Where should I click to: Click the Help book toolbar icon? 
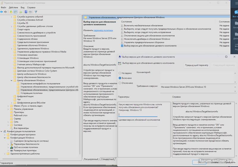pyautogui.click(x=26, y=12)
